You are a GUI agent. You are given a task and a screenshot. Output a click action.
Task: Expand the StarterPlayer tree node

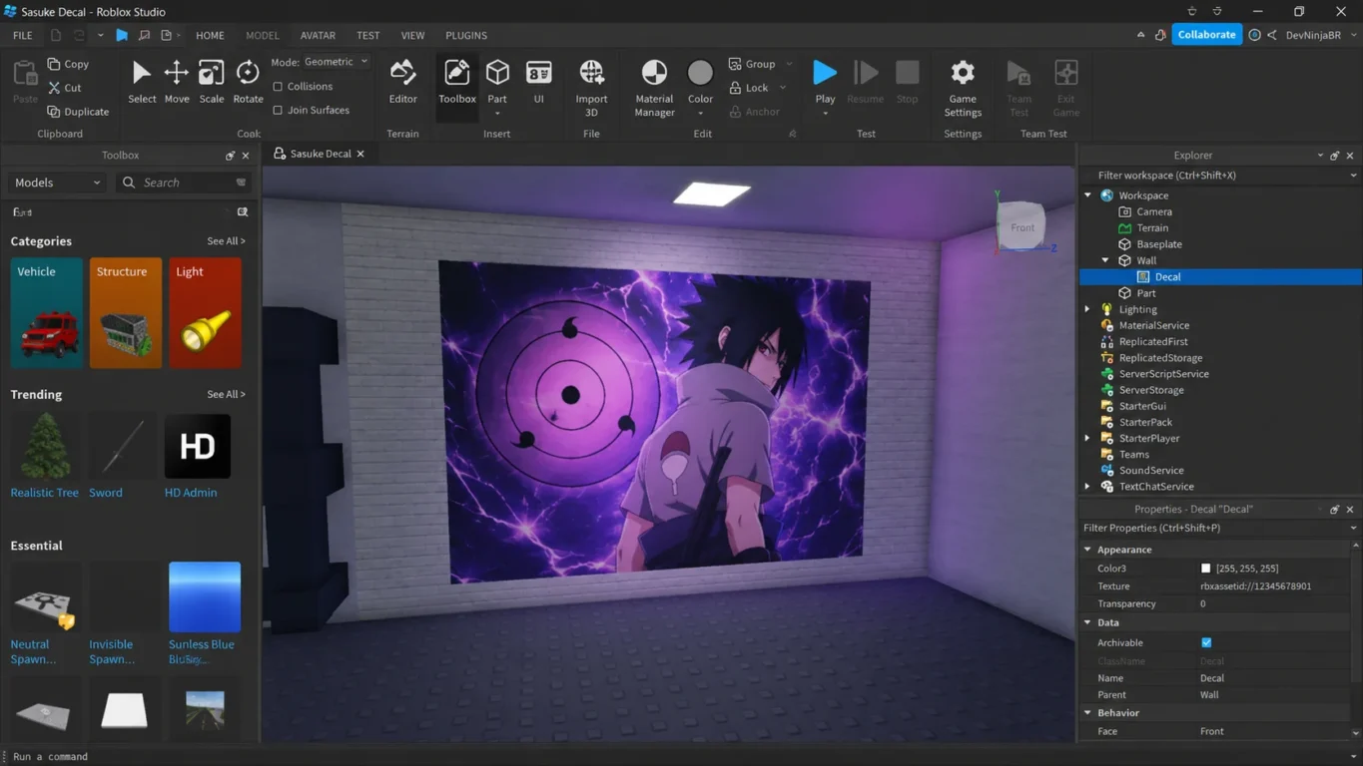[1088, 438]
